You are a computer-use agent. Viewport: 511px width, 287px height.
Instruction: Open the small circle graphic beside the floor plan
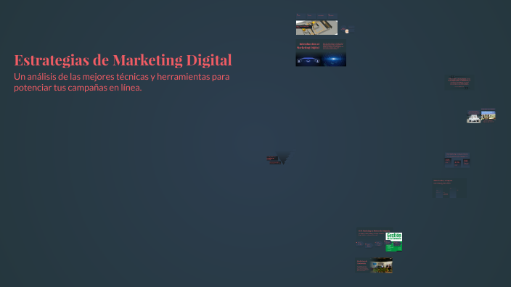tap(347, 31)
